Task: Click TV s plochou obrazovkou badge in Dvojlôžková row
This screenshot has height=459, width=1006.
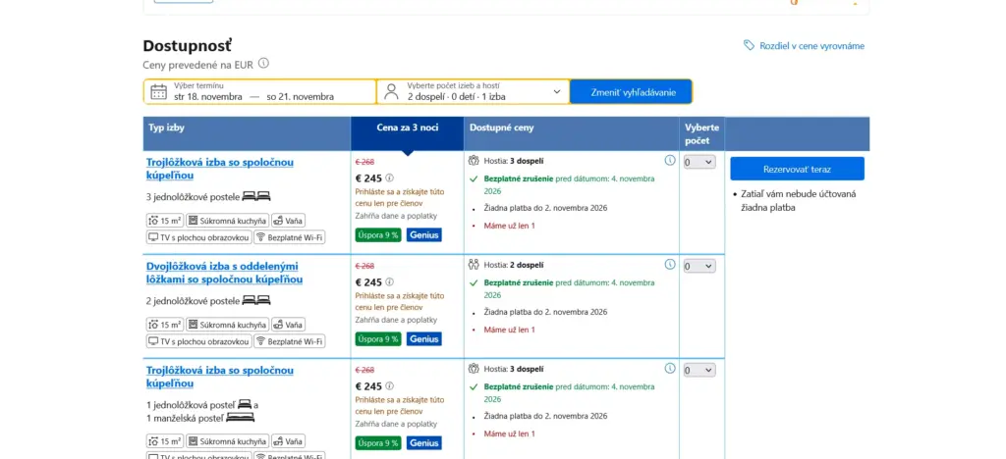Action: 198,341
